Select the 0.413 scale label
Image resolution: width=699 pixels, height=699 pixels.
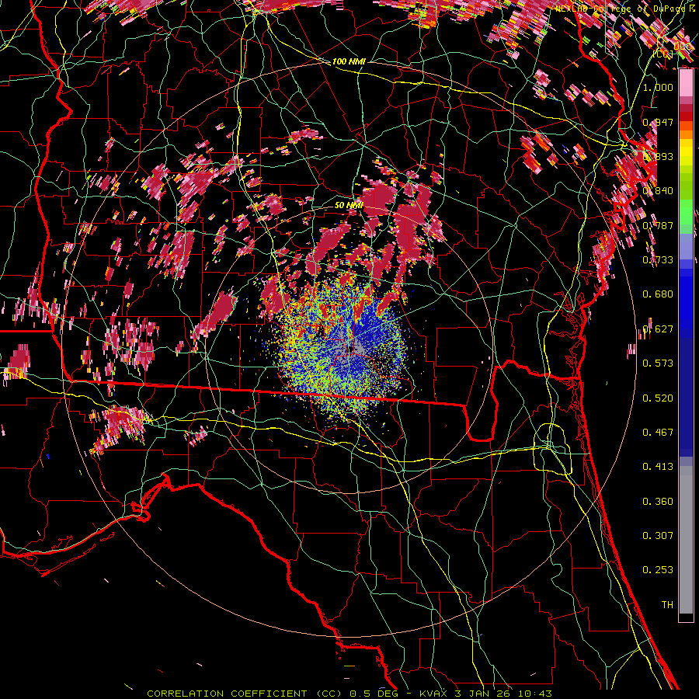[658, 467]
